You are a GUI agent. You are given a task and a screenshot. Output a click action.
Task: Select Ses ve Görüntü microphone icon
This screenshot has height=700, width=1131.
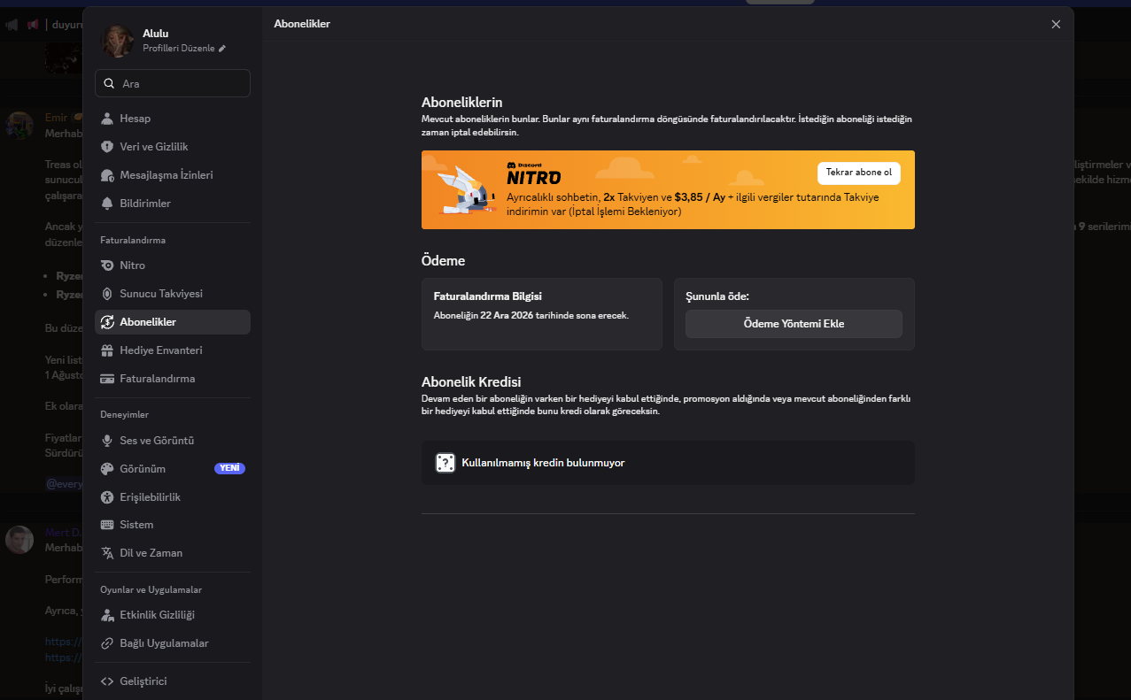click(x=107, y=441)
